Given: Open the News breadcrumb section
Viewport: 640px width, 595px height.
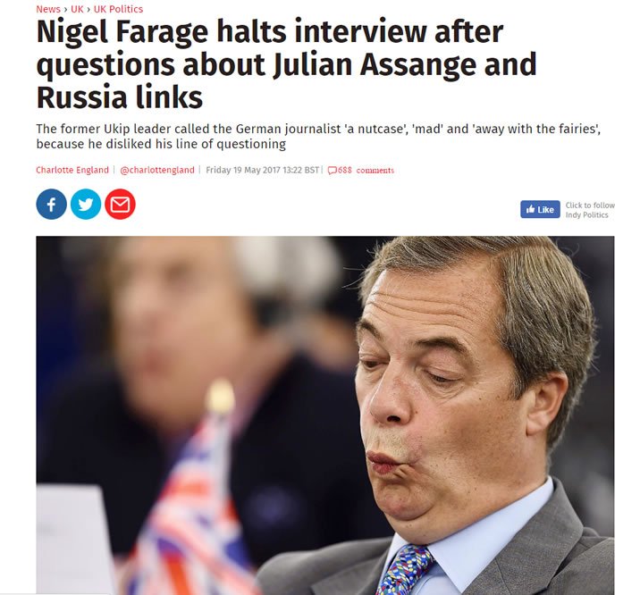Looking at the screenshot, I should (48, 9).
